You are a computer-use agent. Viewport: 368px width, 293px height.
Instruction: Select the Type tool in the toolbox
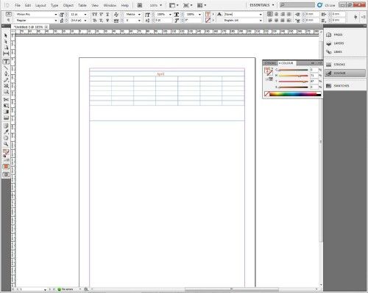pos(6,62)
